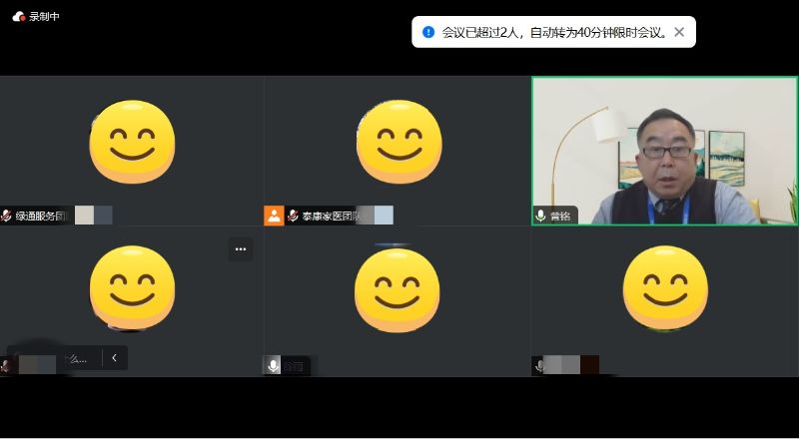This screenshot has width=799, height=439.
Task: Collapse the name bar using the left chevron
Action: click(115, 358)
